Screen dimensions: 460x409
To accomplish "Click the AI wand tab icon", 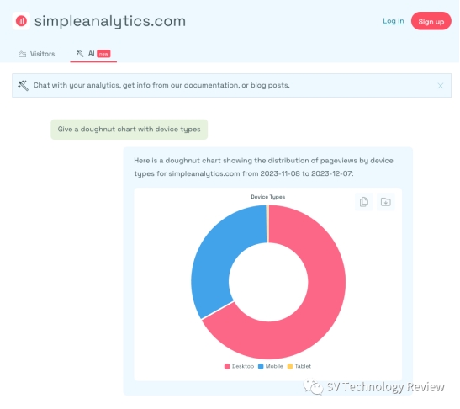I will (80, 53).
